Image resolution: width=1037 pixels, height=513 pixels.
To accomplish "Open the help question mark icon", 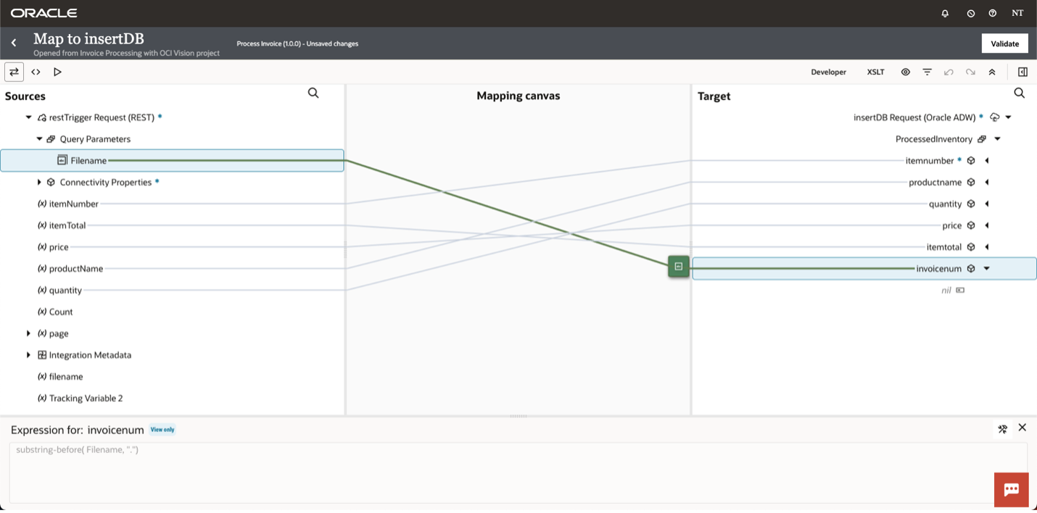I will [992, 12].
